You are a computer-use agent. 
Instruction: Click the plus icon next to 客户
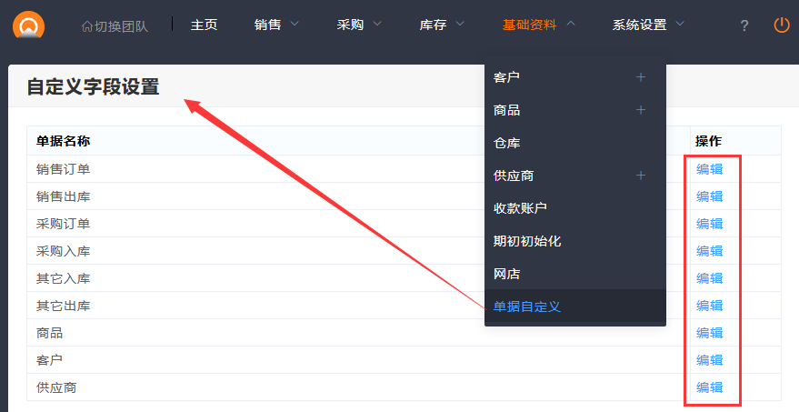[x=641, y=77]
